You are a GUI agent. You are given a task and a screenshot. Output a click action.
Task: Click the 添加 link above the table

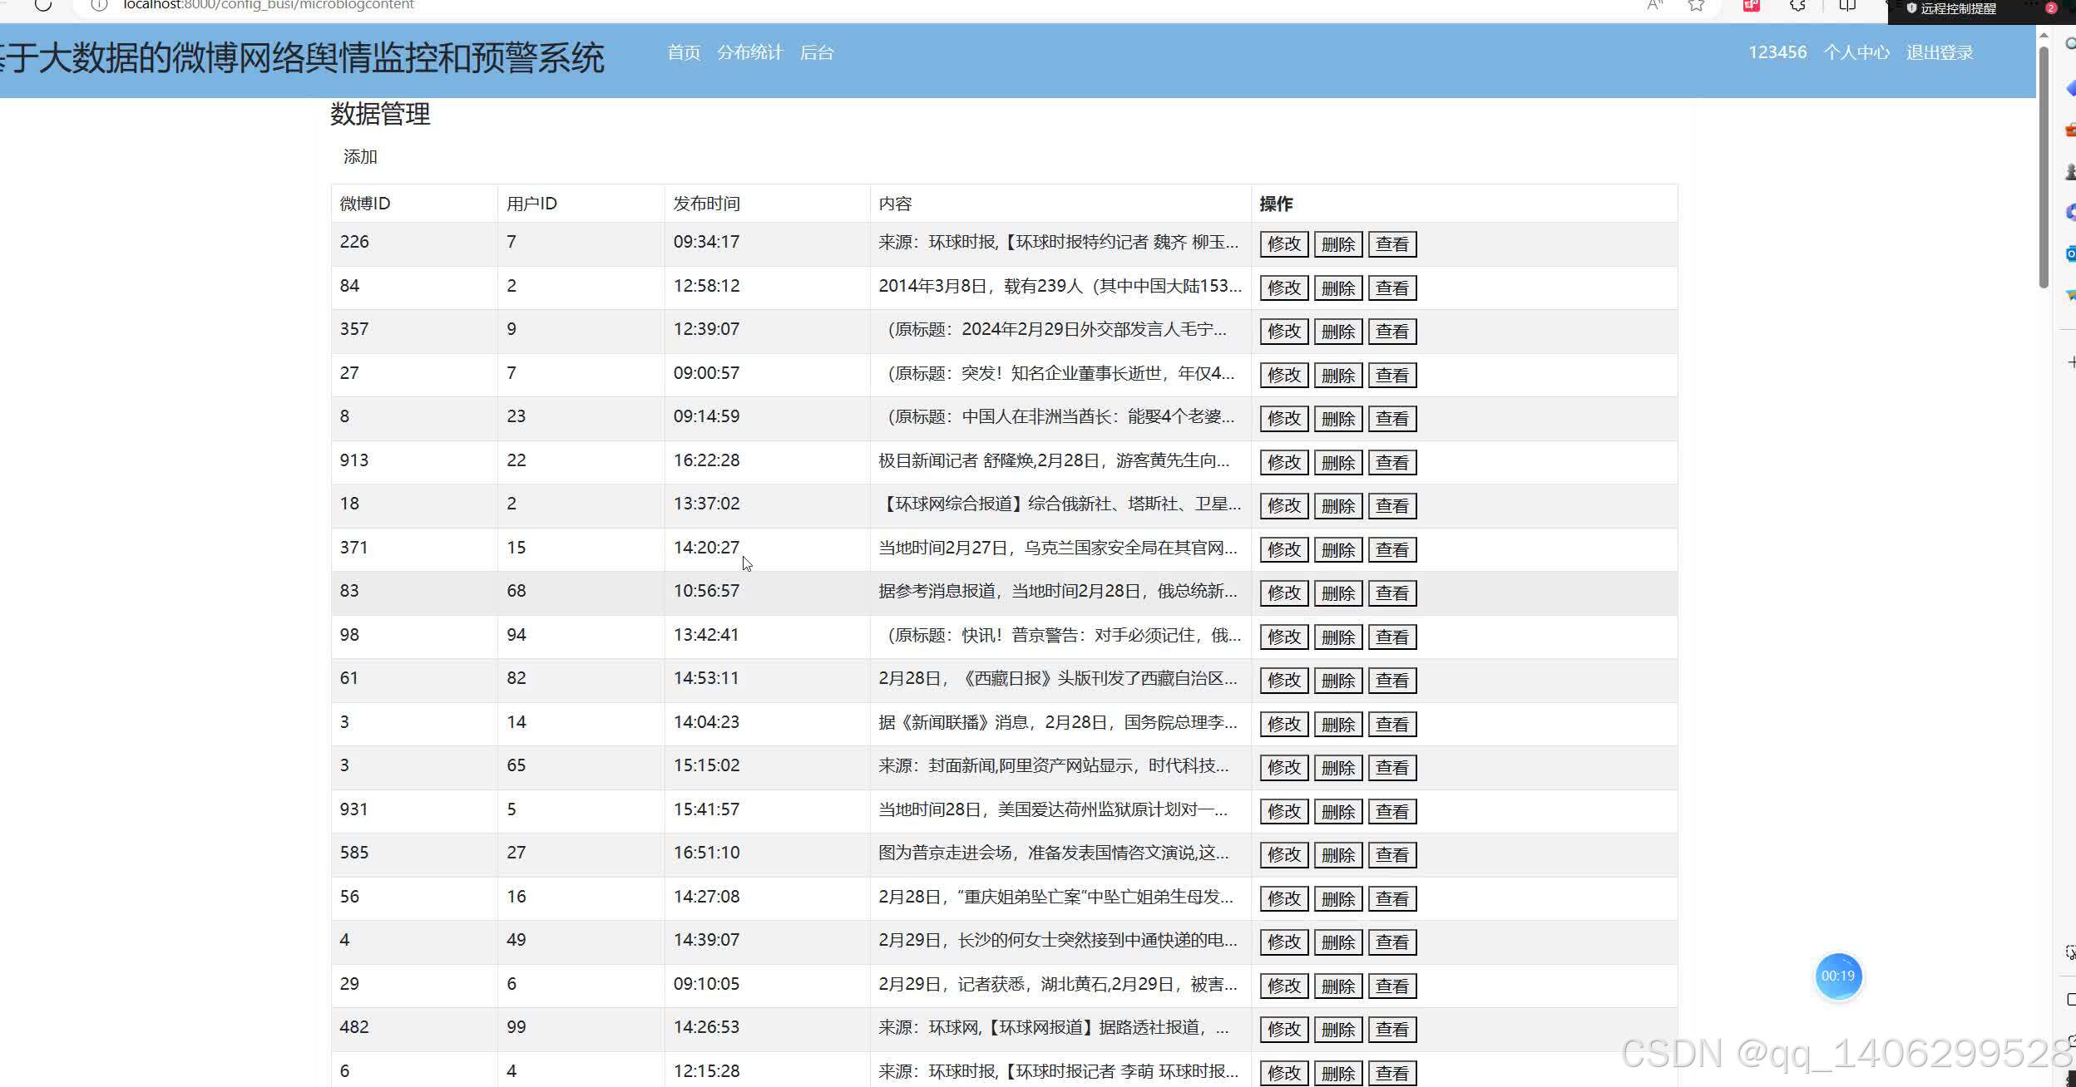coord(360,157)
